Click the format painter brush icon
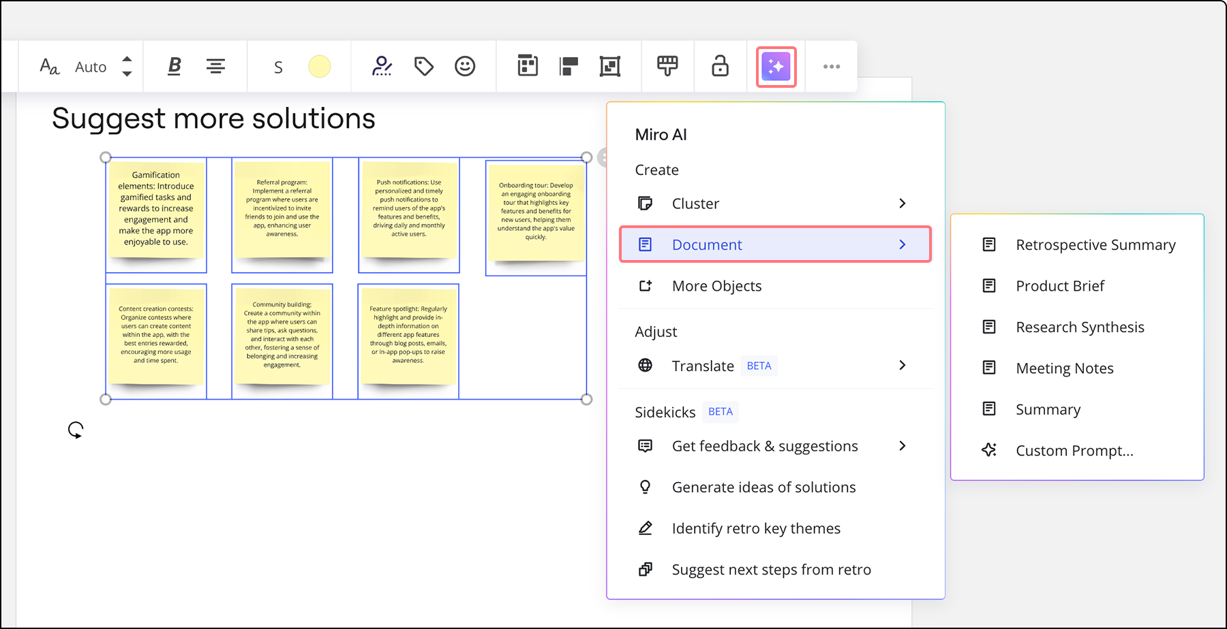 (667, 67)
